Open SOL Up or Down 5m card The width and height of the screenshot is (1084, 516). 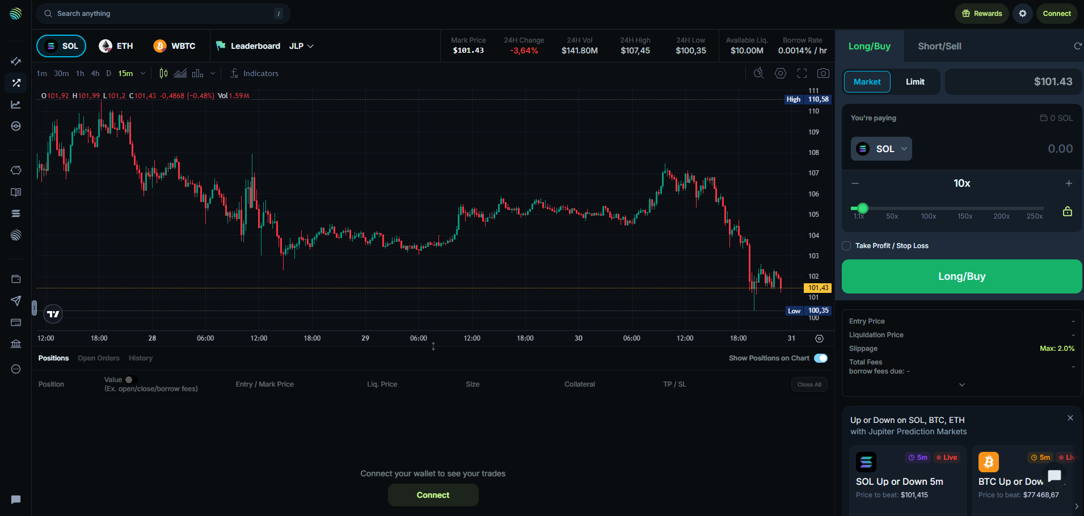[x=908, y=480]
